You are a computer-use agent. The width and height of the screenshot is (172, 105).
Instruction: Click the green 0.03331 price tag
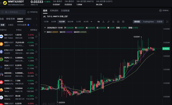point(166,48)
